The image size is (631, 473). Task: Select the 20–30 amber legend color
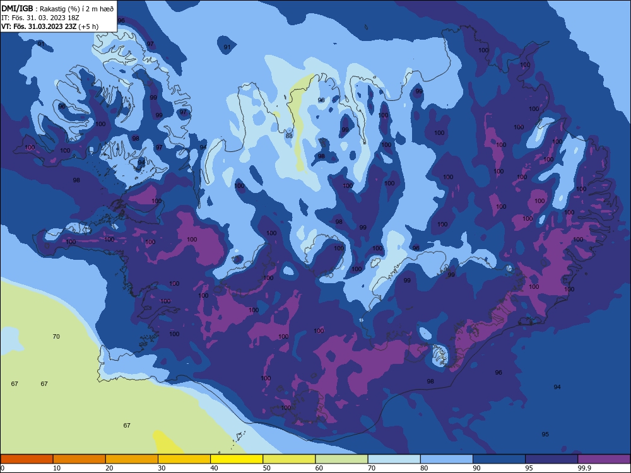[132, 459]
